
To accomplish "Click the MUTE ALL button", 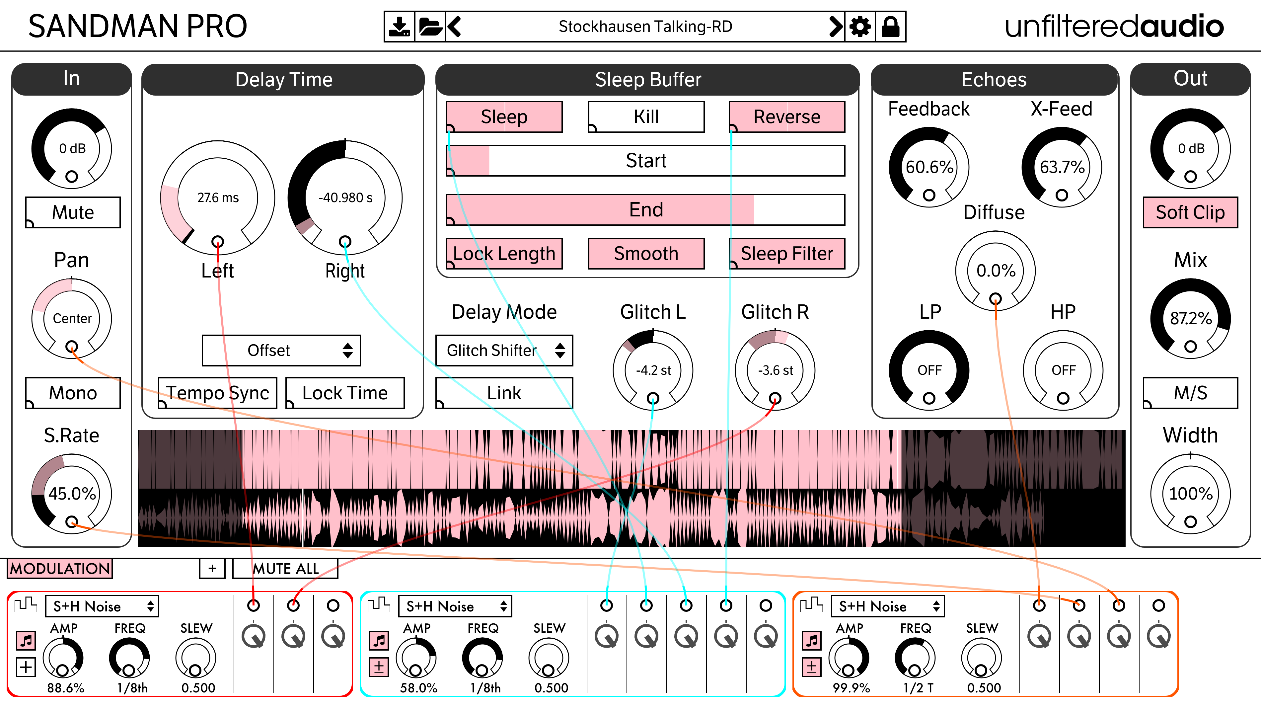I will (x=285, y=569).
